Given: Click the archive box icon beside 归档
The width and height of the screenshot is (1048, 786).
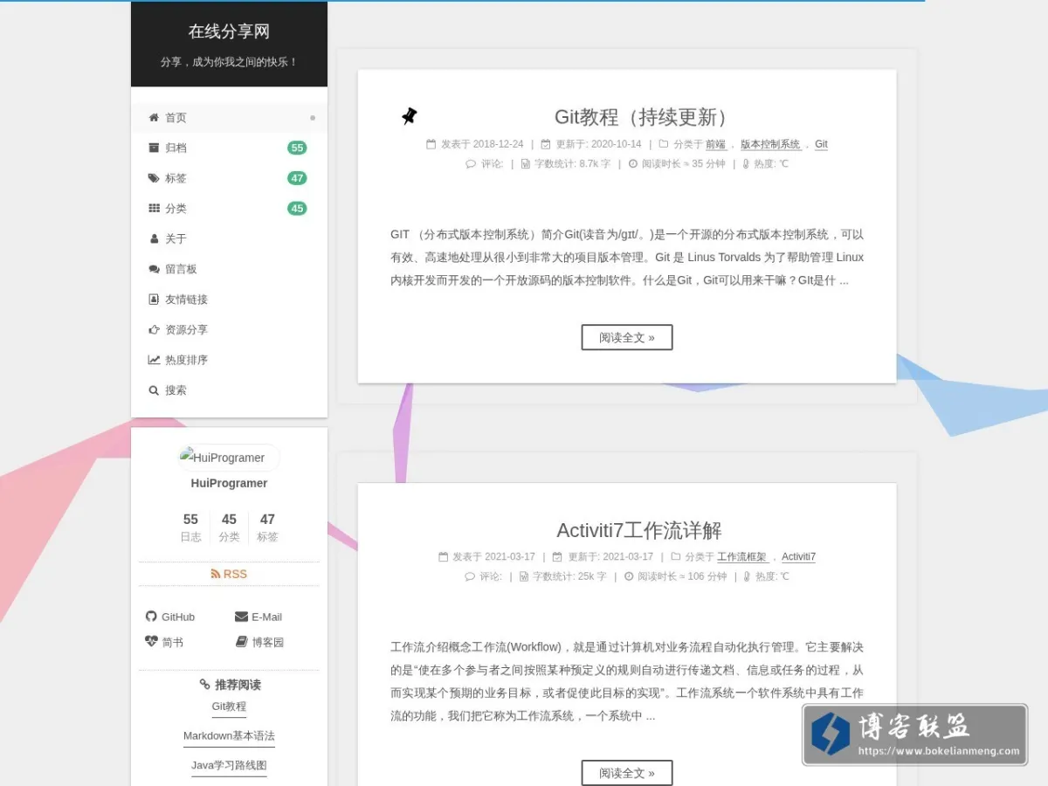Looking at the screenshot, I should [x=154, y=148].
